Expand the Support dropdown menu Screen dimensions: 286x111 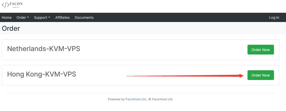42,17
